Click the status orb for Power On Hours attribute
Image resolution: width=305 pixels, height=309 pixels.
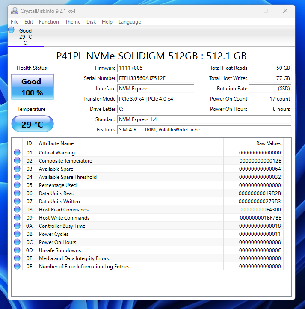pyautogui.click(x=17, y=242)
